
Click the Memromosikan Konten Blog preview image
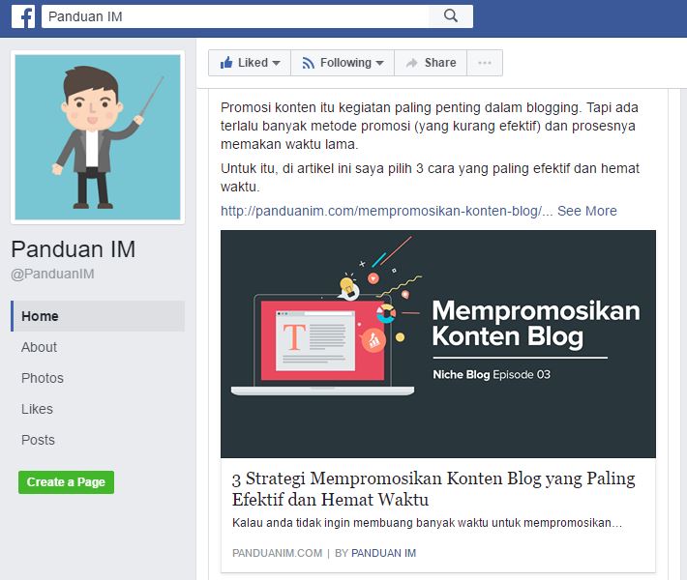tap(438, 344)
